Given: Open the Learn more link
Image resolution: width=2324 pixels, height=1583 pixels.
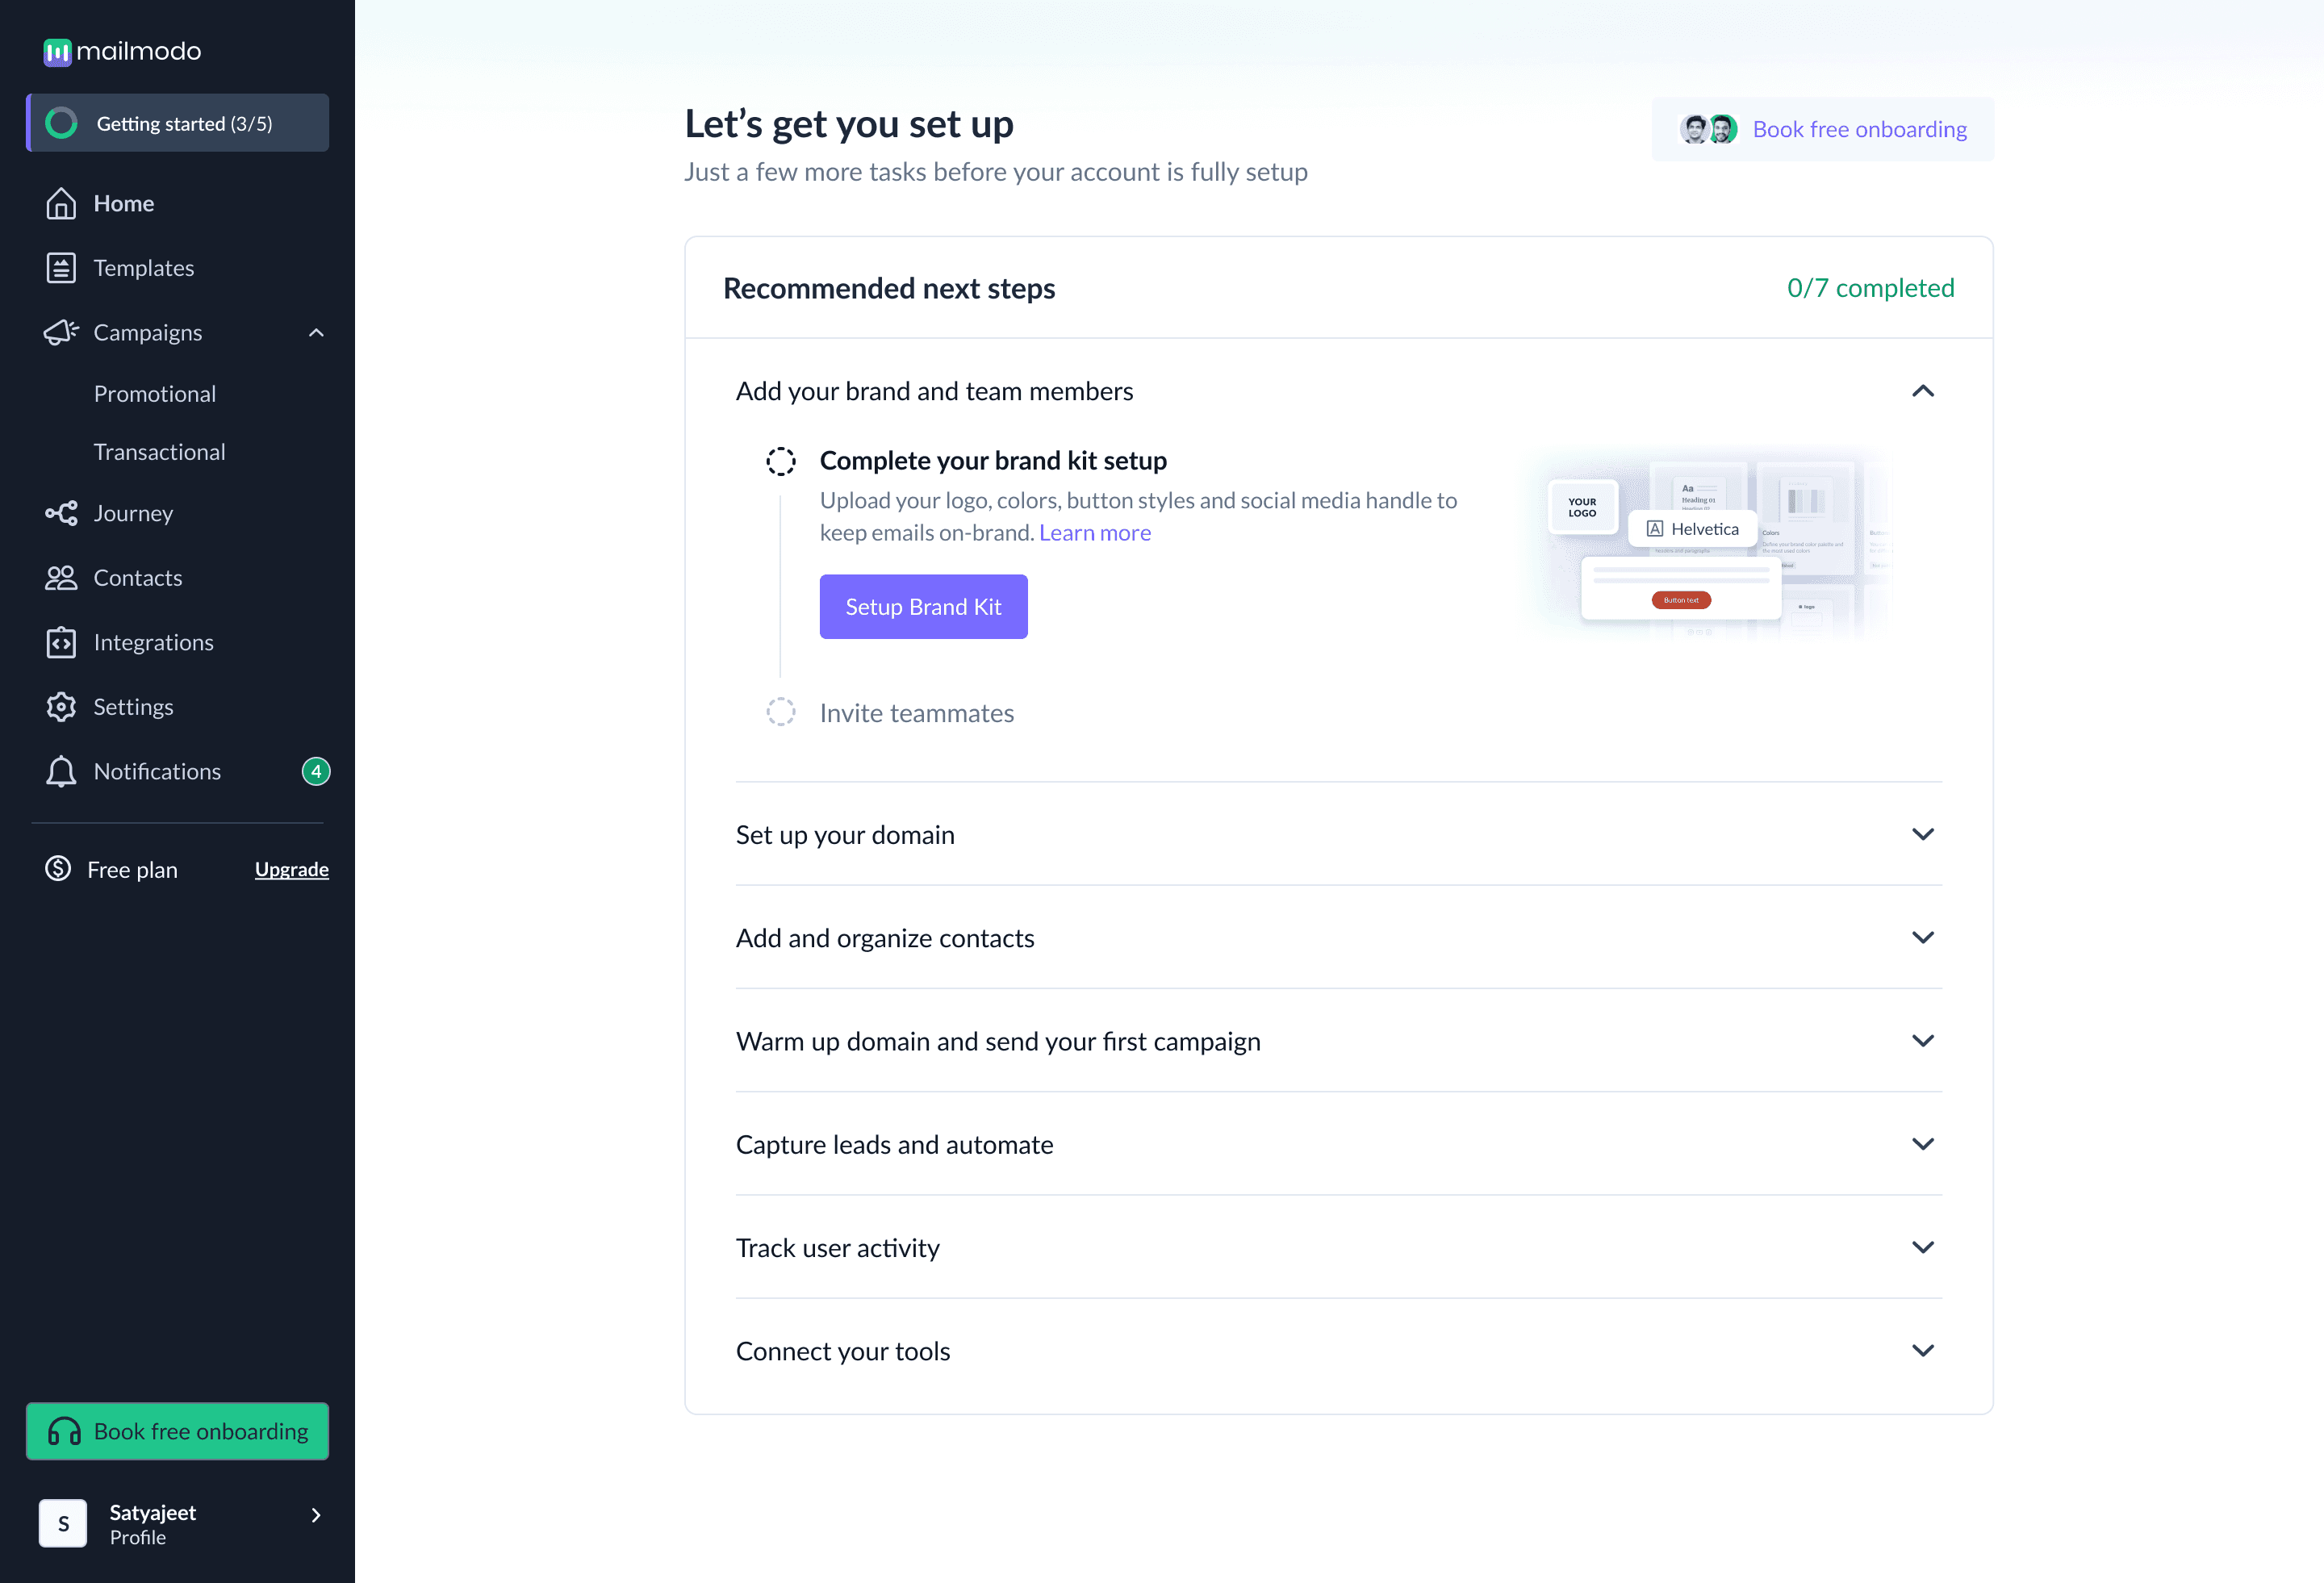Looking at the screenshot, I should [x=1094, y=533].
